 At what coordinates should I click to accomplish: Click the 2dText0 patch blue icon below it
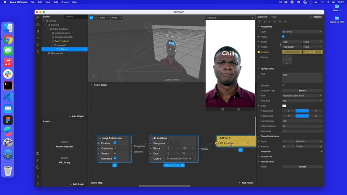[241, 150]
